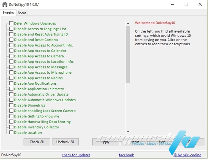Open the facebook link
The image size is (208, 159).
click(x=126, y=155)
